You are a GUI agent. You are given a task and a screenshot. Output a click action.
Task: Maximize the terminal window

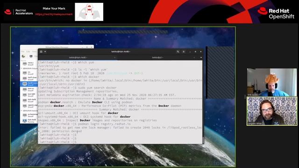click(x=195, y=52)
